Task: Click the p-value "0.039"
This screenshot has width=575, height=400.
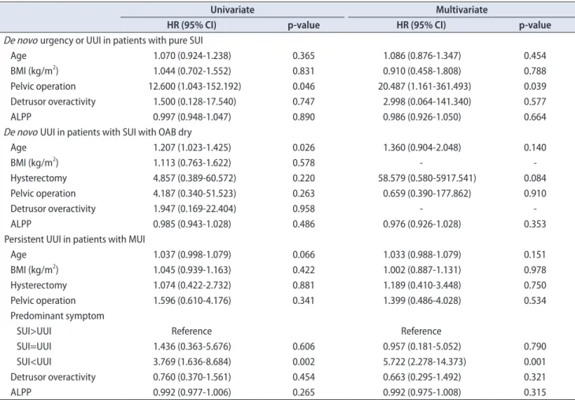Action: [x=535, y=87]
